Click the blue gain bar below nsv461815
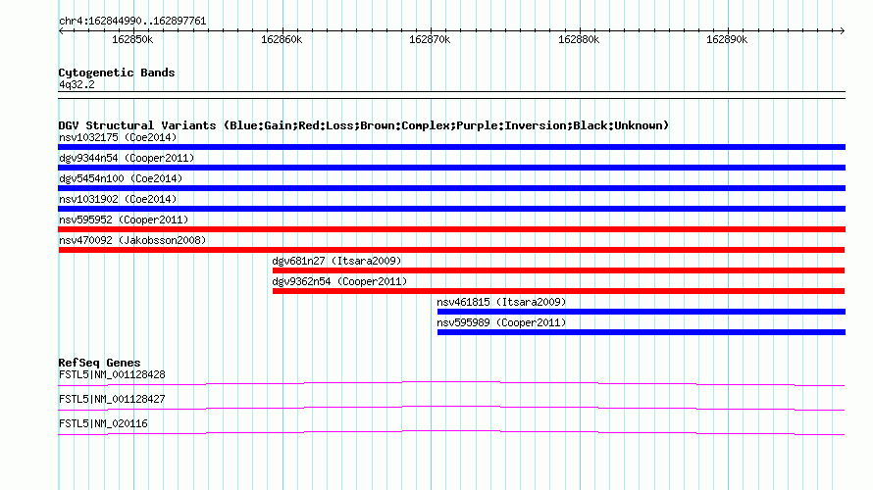873x490 pixels. coord(642,312)
